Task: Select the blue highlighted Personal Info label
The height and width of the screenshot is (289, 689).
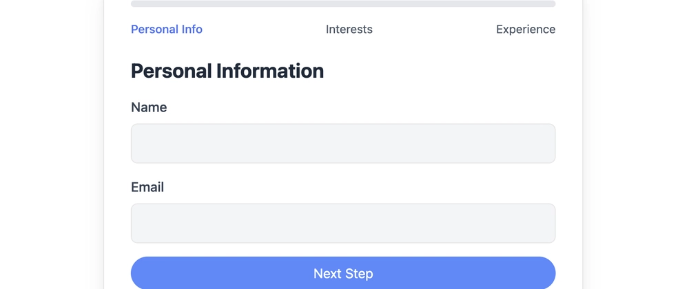Action: tap(167, 30)
